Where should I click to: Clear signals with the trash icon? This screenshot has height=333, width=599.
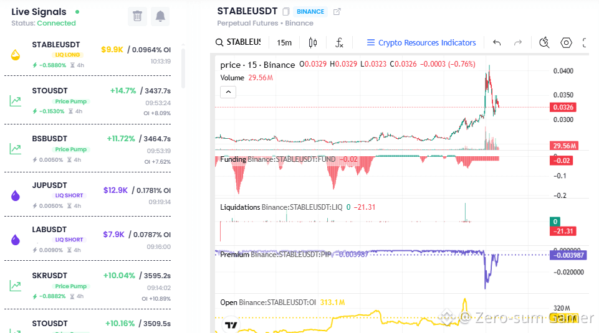coord(137,16)
